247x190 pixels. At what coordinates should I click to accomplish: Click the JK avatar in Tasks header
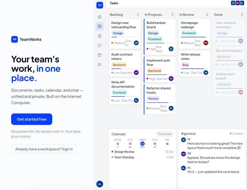tap(233, 3)
